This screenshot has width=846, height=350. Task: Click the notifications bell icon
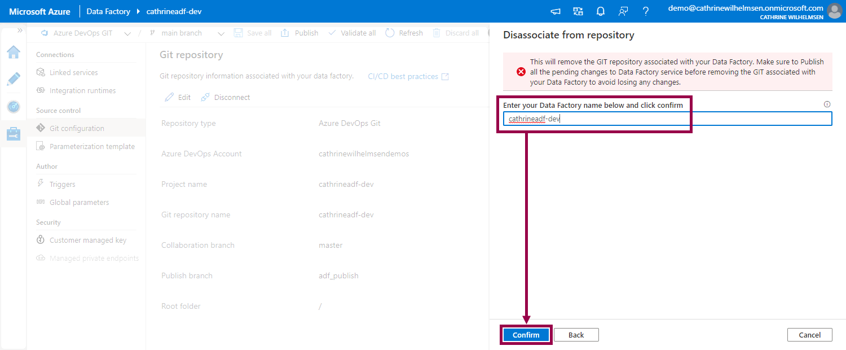tap(601, 11)
